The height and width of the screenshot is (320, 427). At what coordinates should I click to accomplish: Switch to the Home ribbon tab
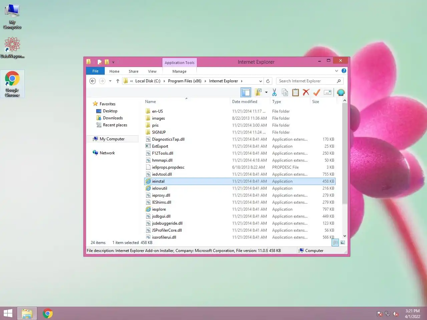[114, 71]
